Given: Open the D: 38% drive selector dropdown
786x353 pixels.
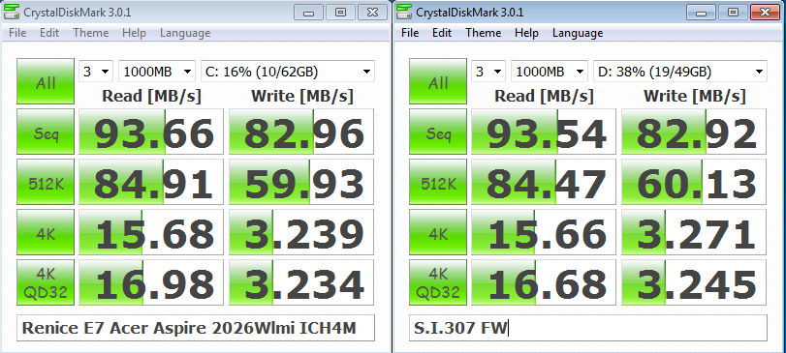Looking at the screenshot, I should (680, 72).
